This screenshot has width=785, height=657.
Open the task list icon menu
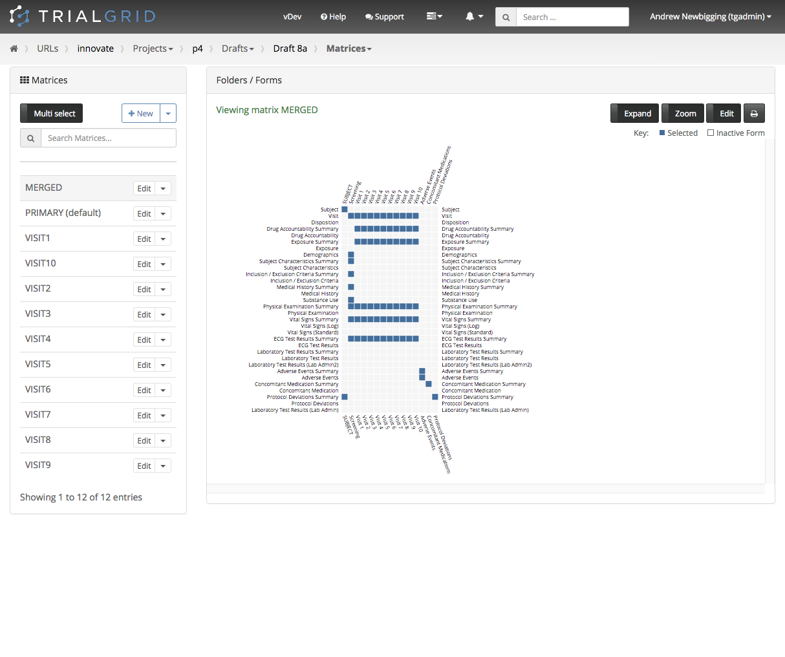434,17
